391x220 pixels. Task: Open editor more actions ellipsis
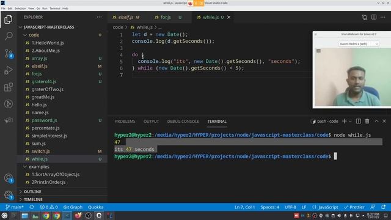click(383, 17)
